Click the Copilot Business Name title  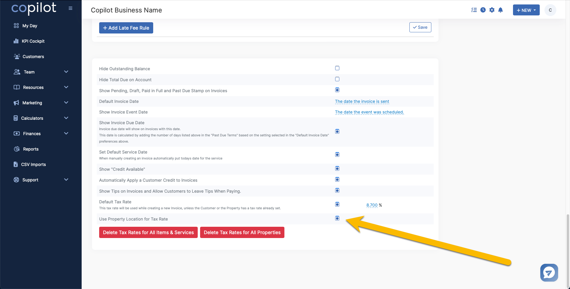126,10
